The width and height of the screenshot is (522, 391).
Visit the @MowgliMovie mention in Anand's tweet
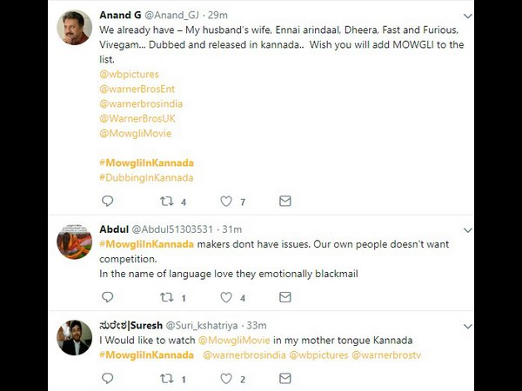(136, 134)
